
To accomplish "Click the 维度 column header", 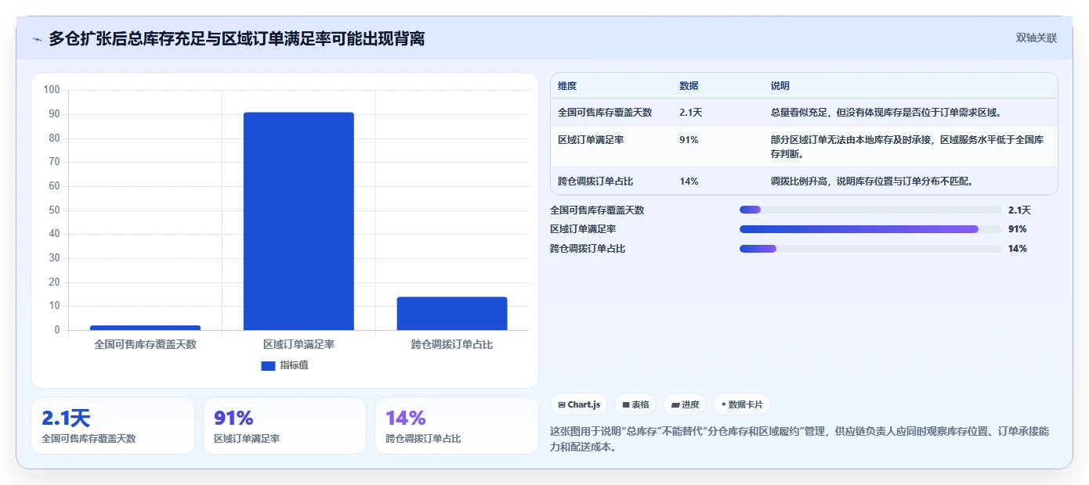I will click(x=567, y=86).
